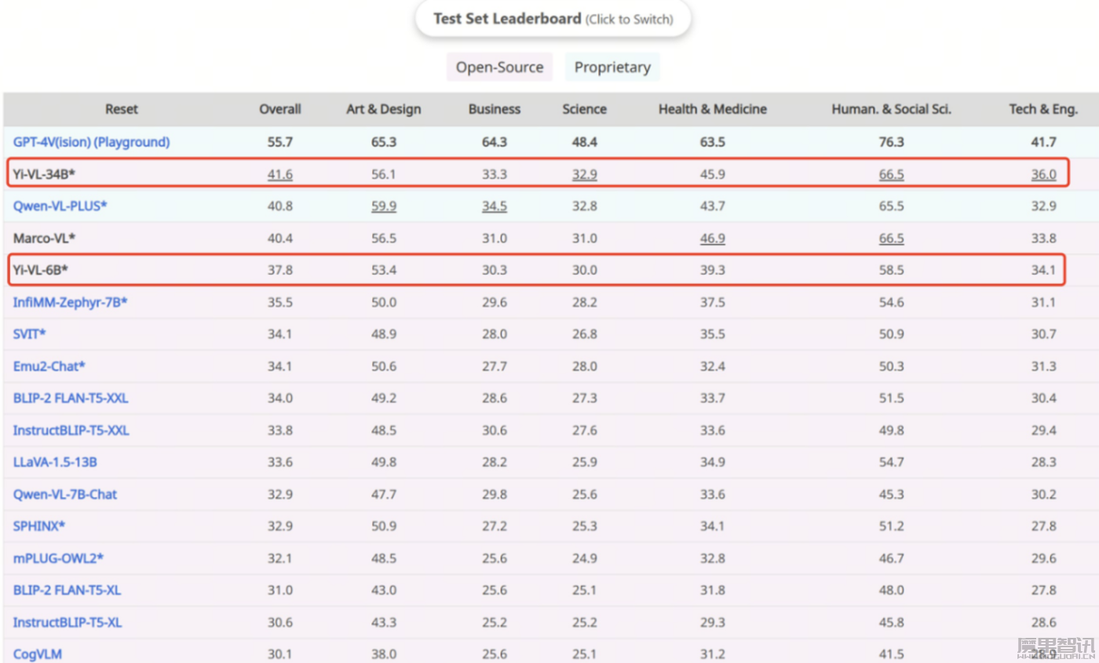Click mPLUG-OWL2 Science score 24.9
Screen dimensions: 1099x663
point(585,559)
